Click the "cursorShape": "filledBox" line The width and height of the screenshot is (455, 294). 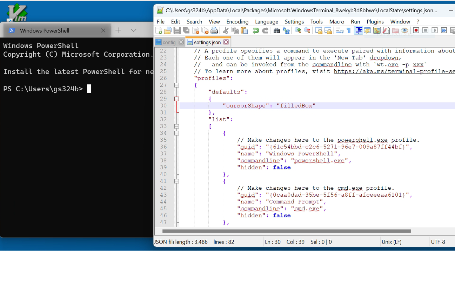pos(269,106)
